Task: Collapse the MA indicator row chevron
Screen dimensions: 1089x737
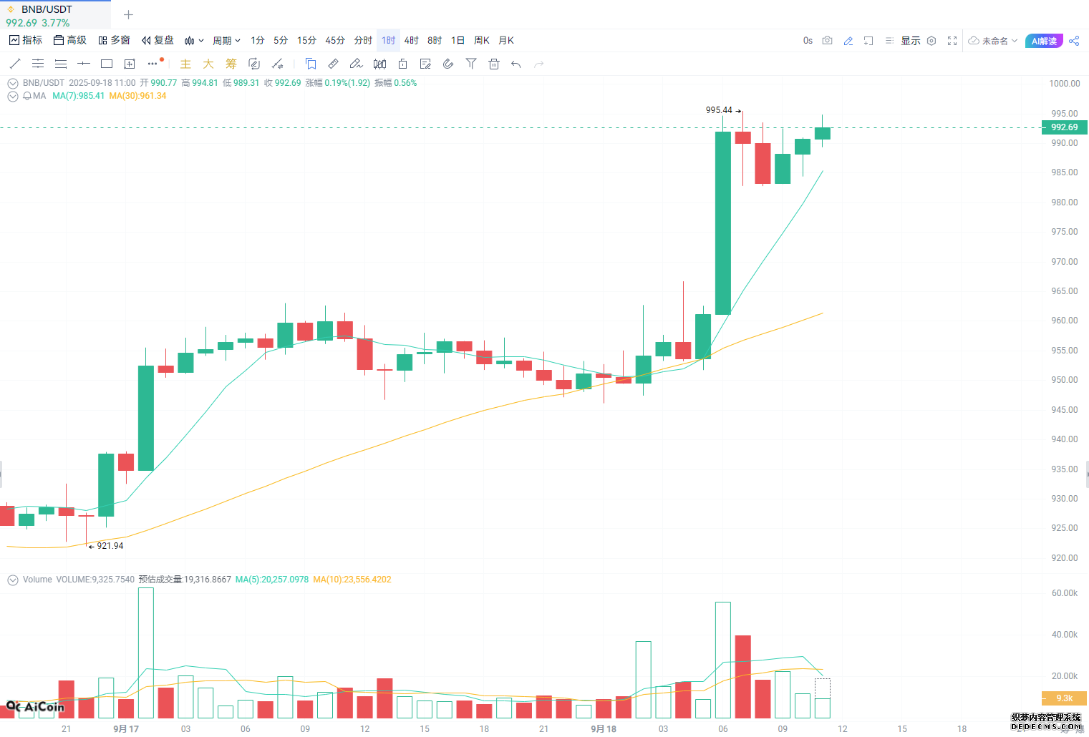Action: (x=13, y=96)
